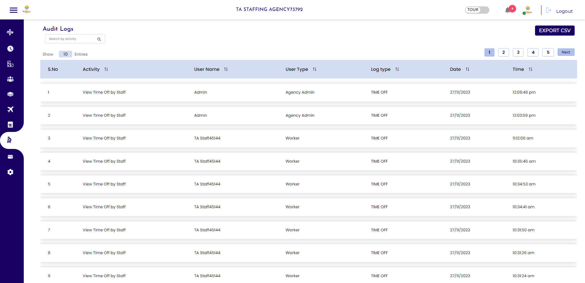Select the shifts stack icon in the sidebar
Screen dimensions: 585x283
[x=10, y=94]
